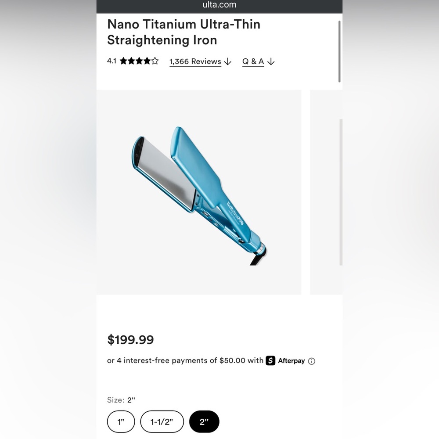Click the $199.99 price text
This screenshot has width=439, height=439.
pos(130,340)
